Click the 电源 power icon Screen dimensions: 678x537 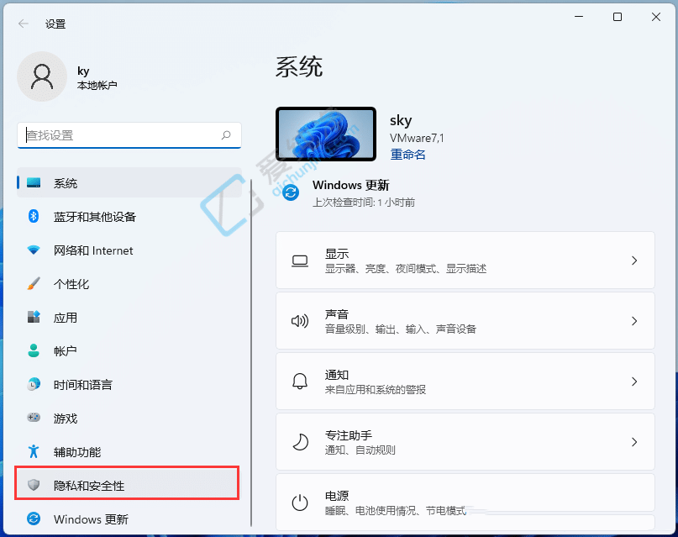300,503
